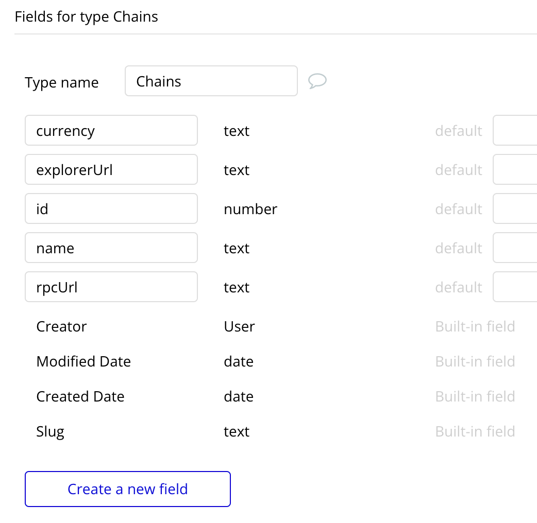Select the default value box for name

tap(515, 248)
